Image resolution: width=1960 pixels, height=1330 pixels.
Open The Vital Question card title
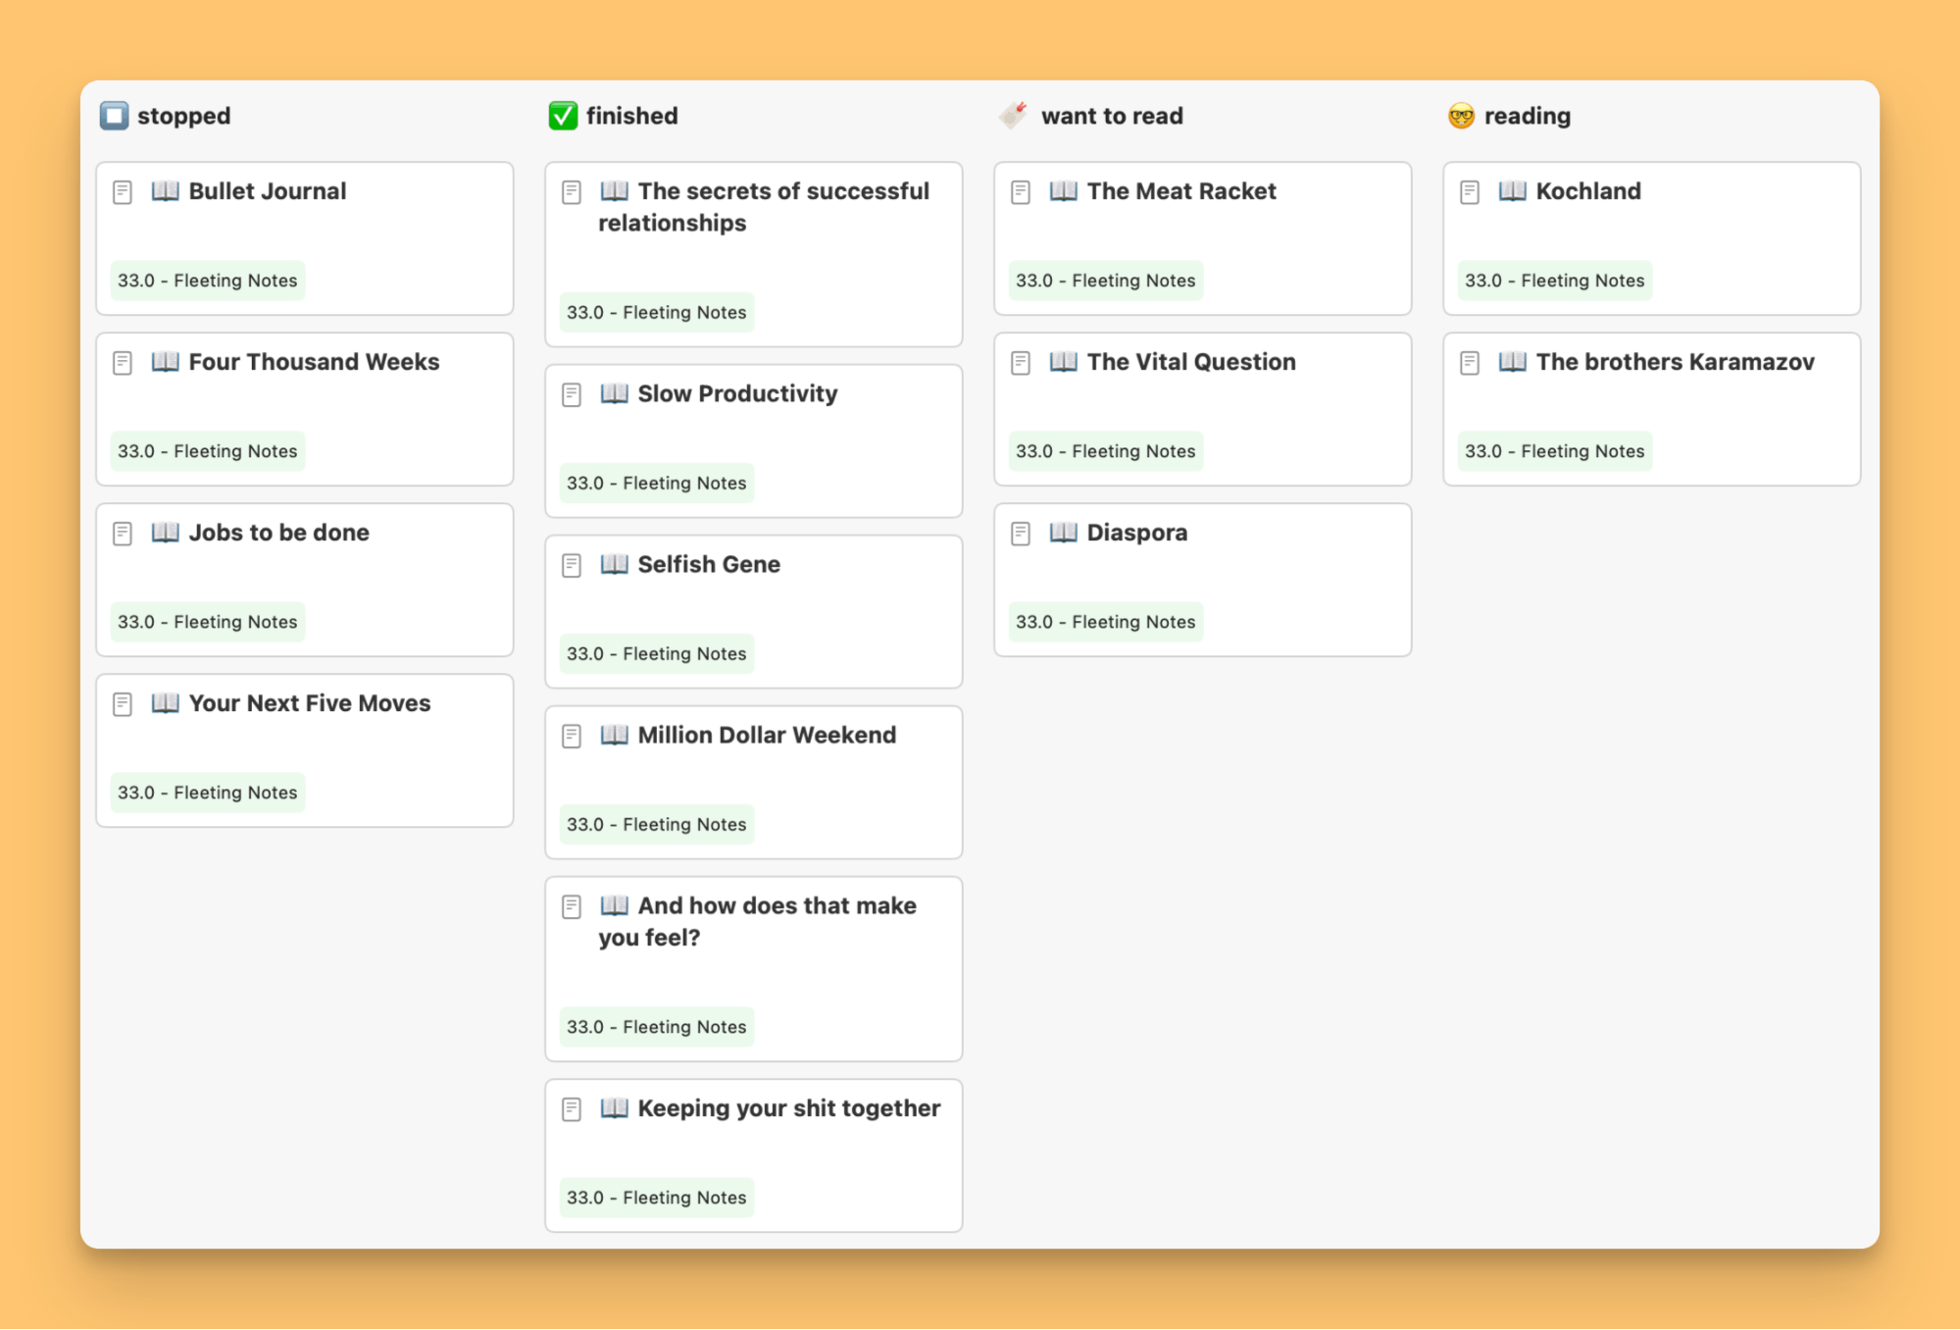(1190, 362)
